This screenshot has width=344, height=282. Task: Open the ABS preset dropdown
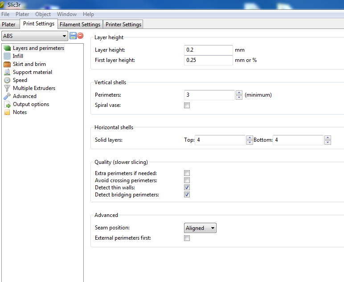(35, 36)
